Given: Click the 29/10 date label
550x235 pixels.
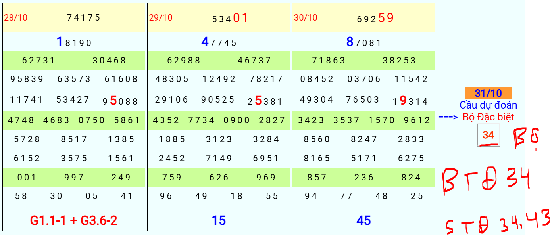Looking at the screenshot, I should click(161, 18).
